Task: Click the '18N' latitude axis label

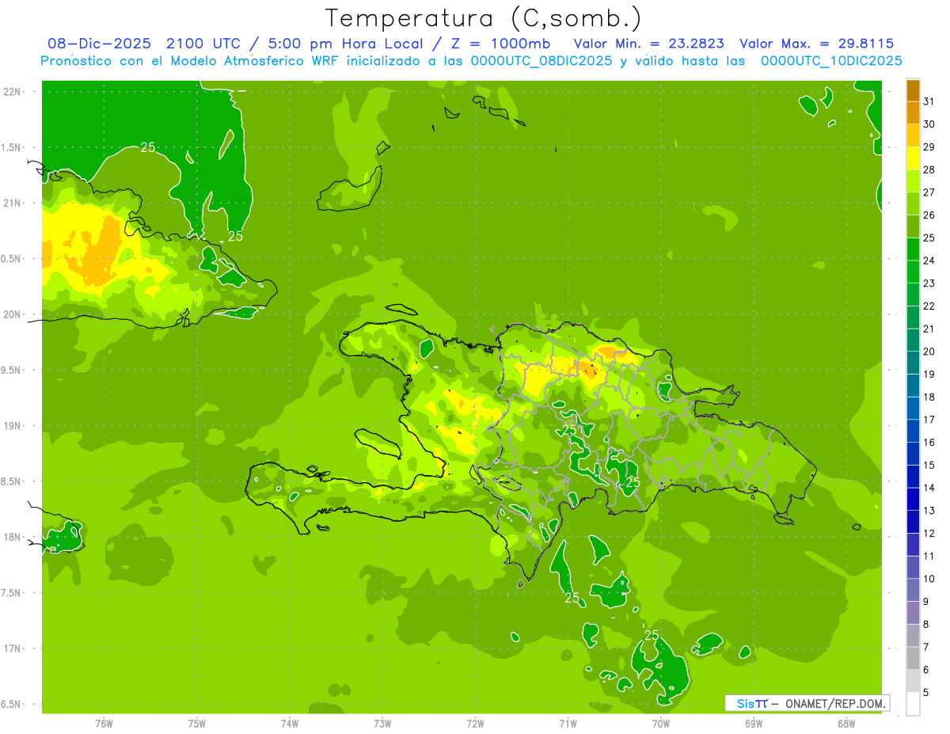Action: point(12,538)
